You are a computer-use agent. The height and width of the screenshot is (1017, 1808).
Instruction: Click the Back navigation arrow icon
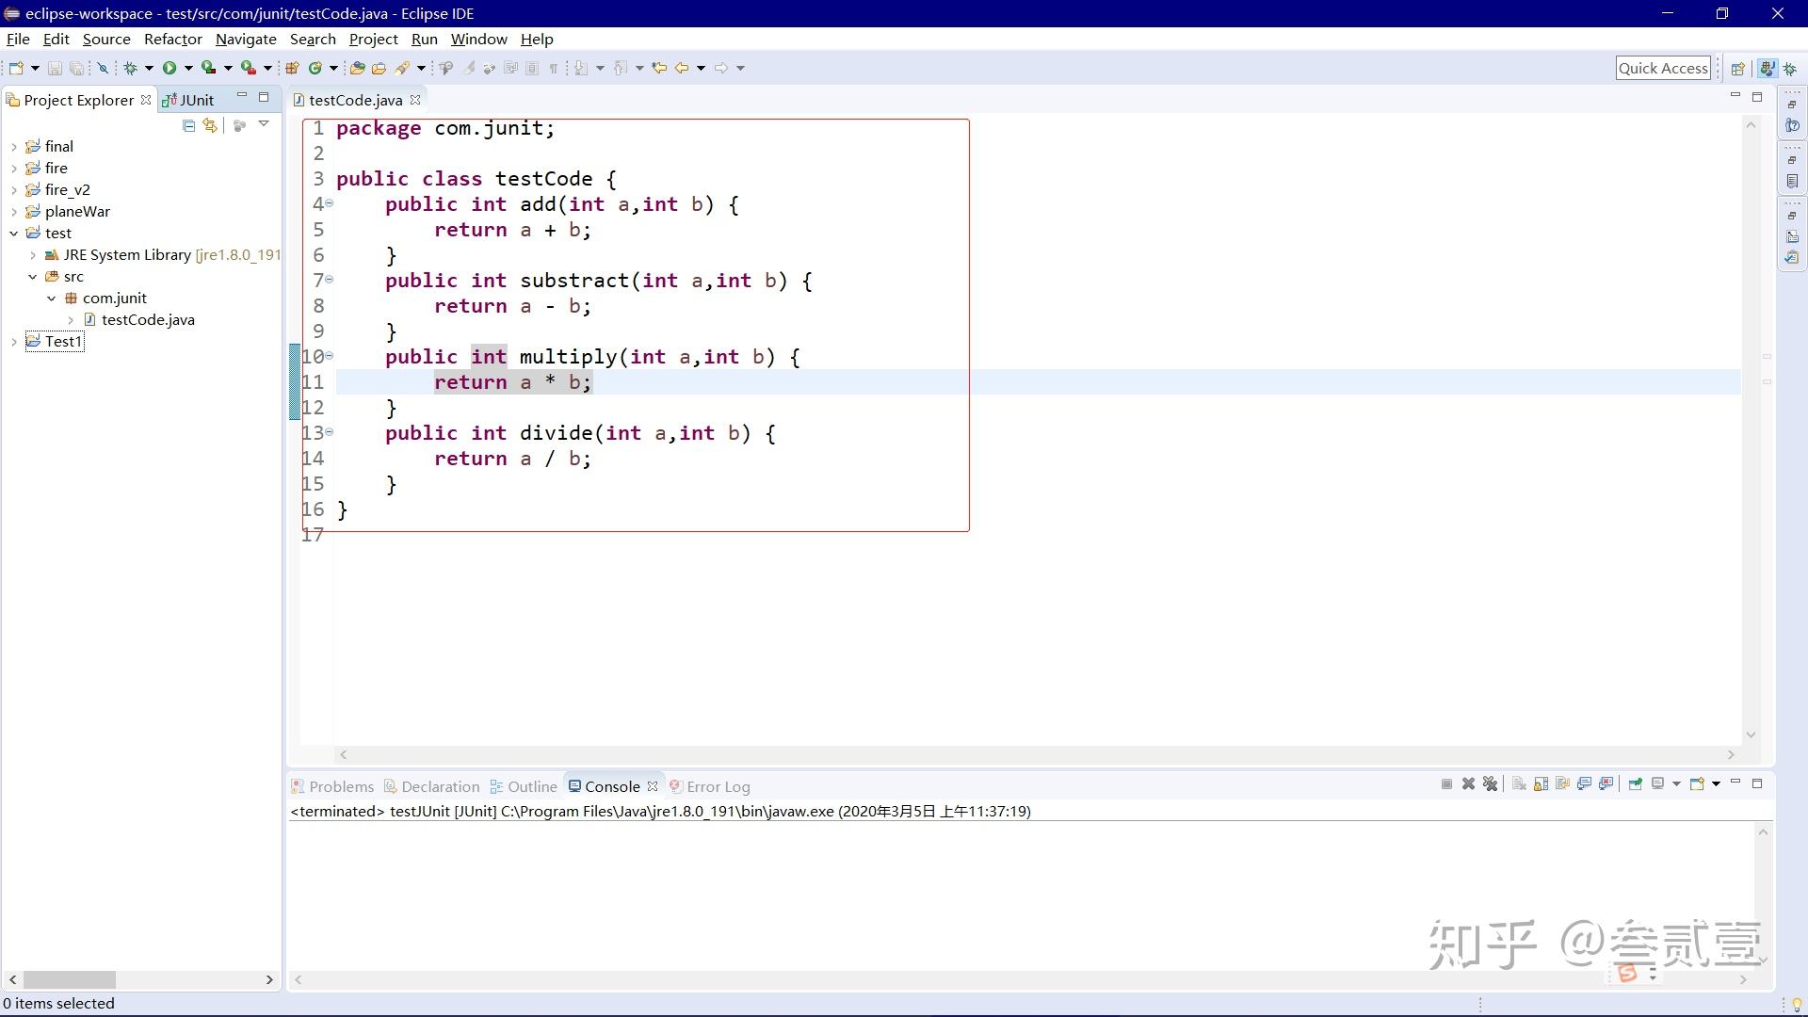coord(682,68)
